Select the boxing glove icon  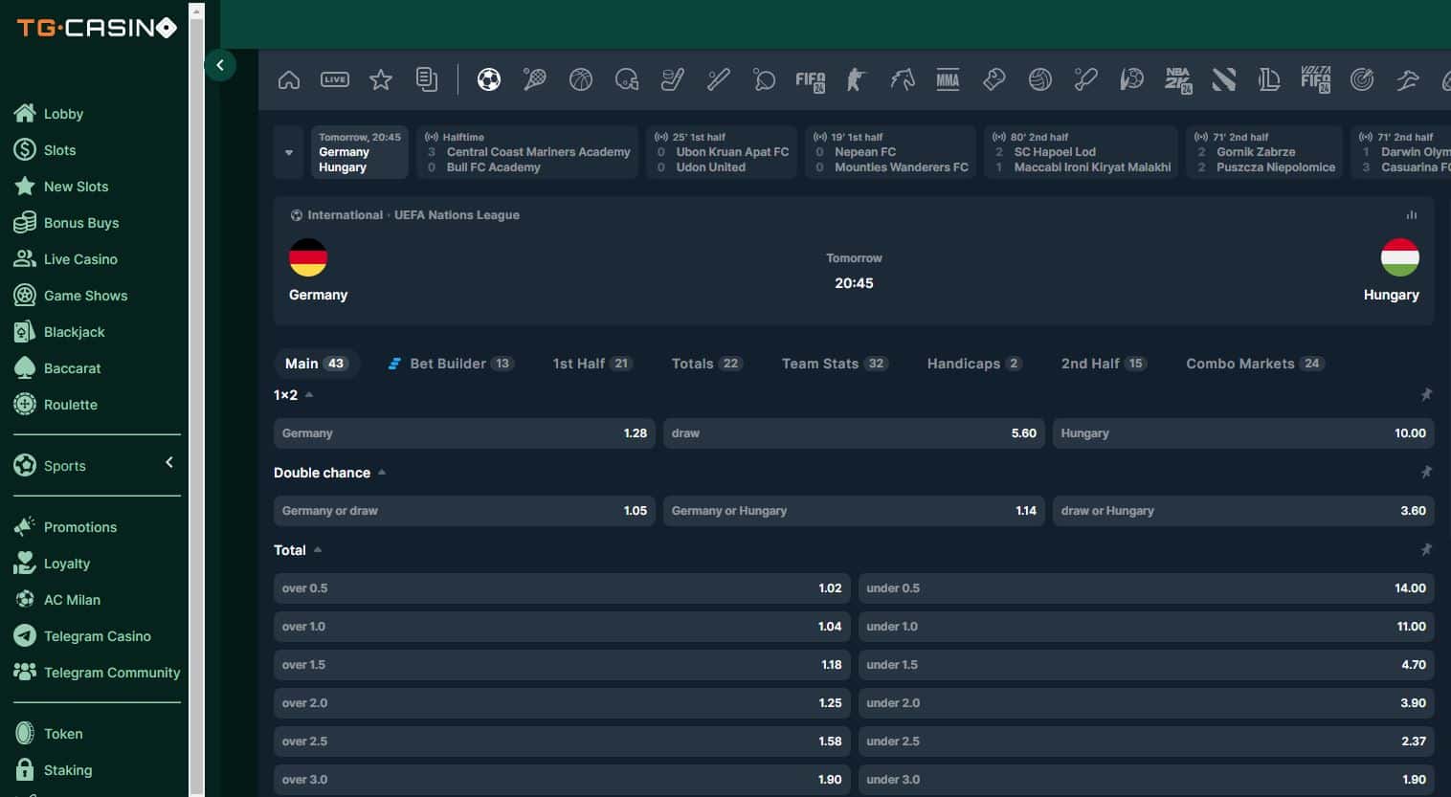(994, 80)
